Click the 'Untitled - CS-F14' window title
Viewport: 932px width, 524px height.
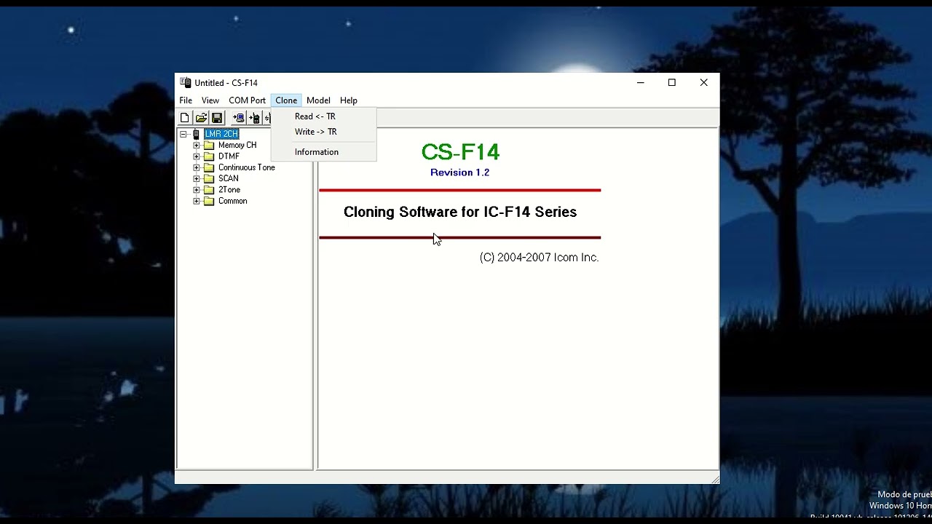click(x=226, y=83)
